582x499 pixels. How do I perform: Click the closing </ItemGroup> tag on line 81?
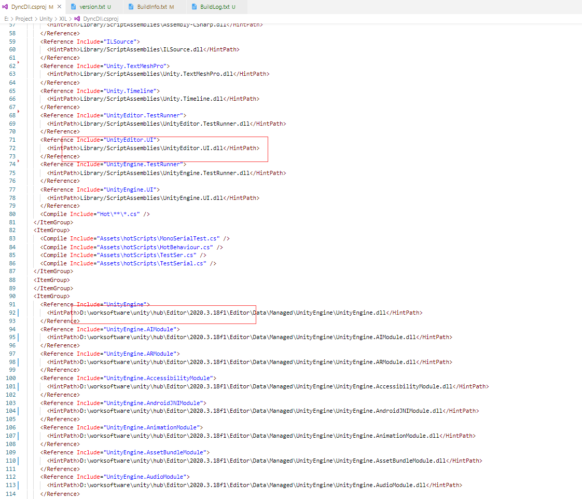coord(53,222)
